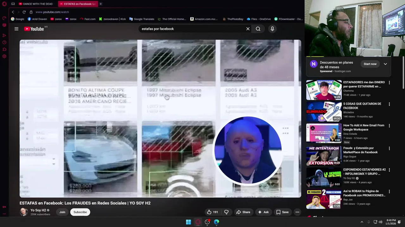This screenshot has width=405, height=227.
Task: Open Google Translate bookmark
Action: click(142, 19)
